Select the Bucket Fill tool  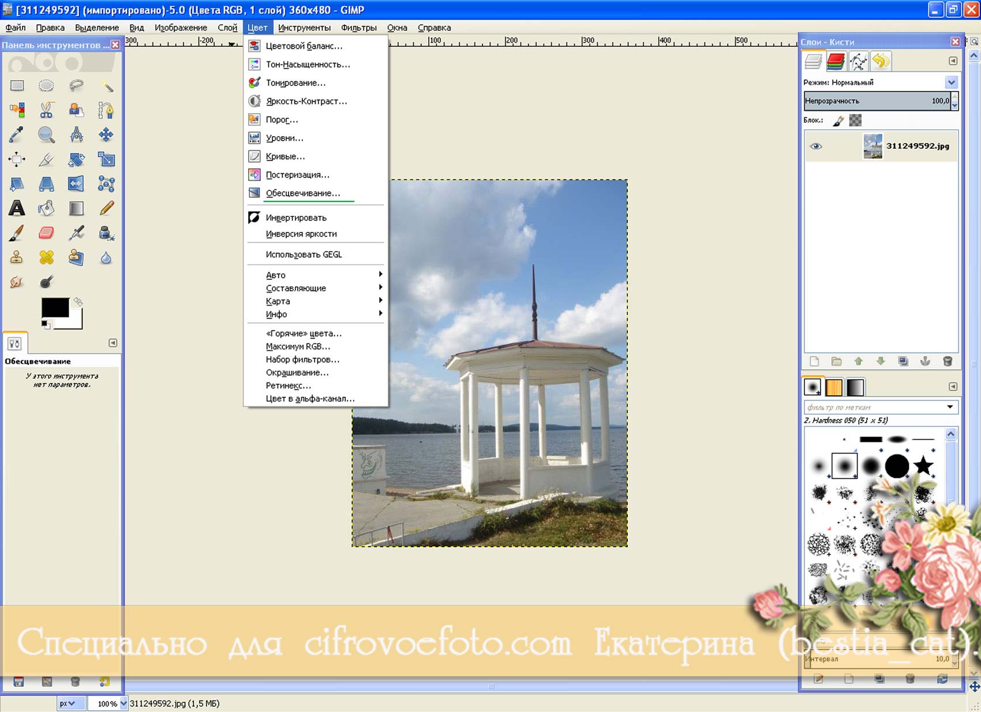click(x=46, y=208)
